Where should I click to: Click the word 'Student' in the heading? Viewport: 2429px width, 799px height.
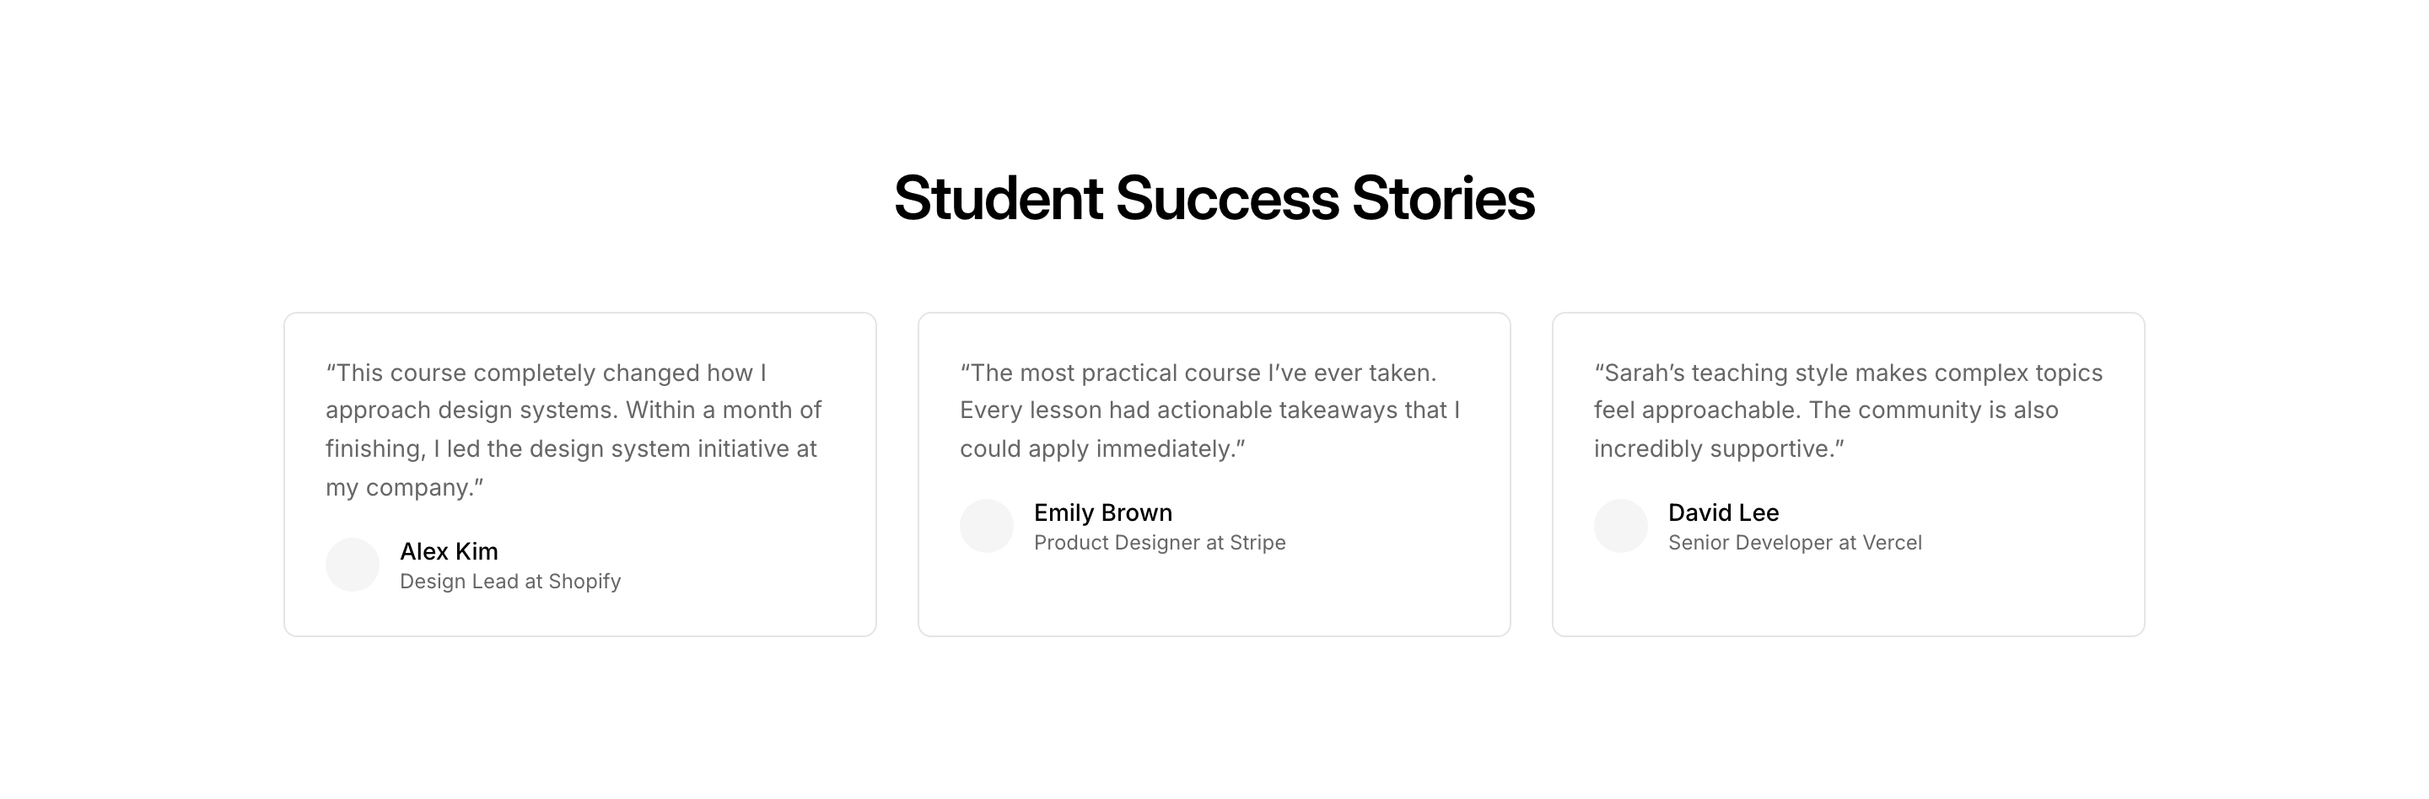click(999, 199)
